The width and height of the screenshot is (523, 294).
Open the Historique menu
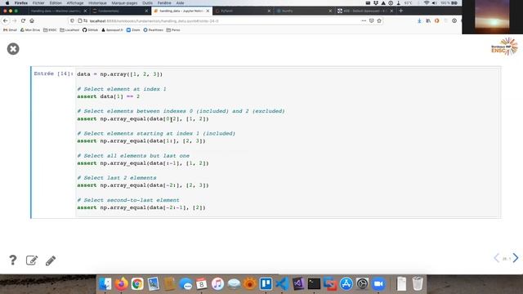pyautogui.click(x=97, y=3)
